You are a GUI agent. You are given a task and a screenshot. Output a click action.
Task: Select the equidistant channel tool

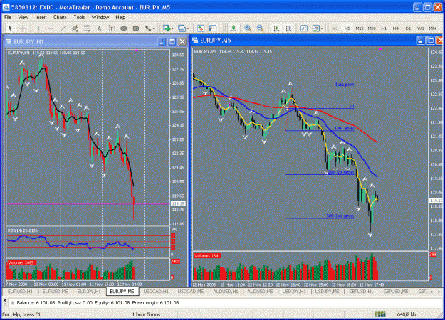[x=75, y=28]
